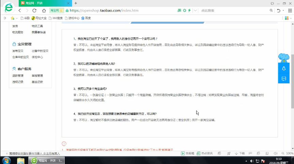Click the 宝贝管理 section heading
The image size is (294, 164).
22,44
